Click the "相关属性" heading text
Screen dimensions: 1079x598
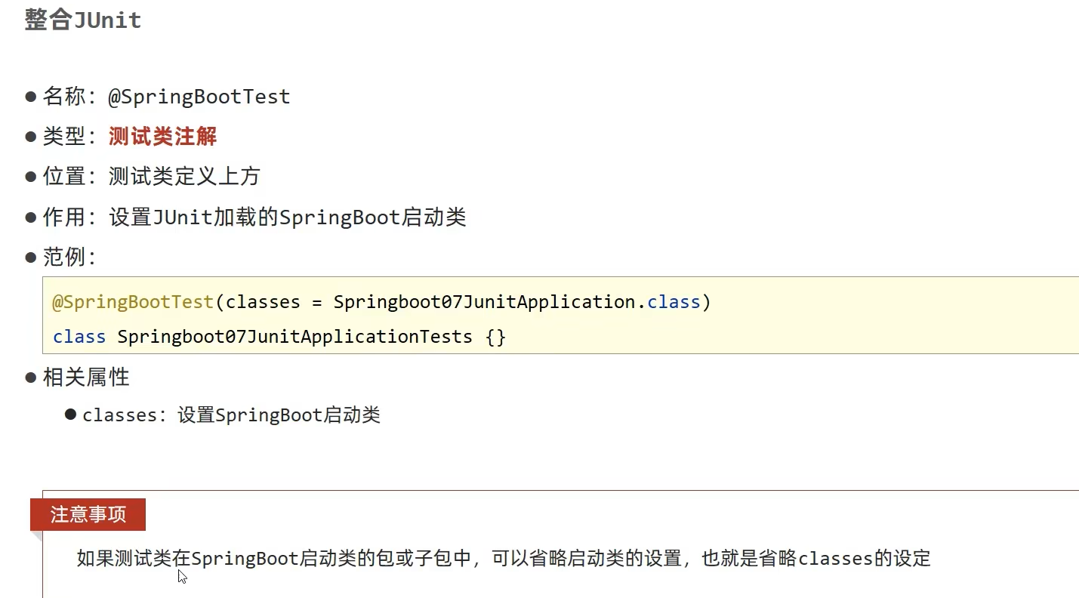pos(86,378)
